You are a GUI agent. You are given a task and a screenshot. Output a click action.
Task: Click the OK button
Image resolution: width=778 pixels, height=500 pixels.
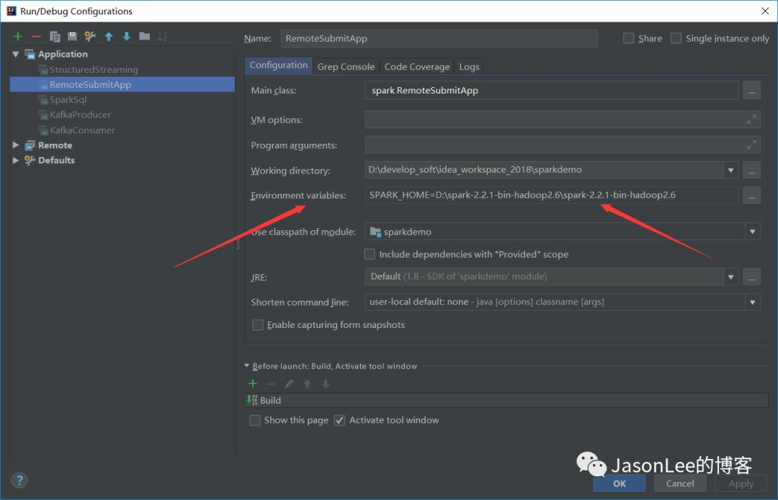619,483
